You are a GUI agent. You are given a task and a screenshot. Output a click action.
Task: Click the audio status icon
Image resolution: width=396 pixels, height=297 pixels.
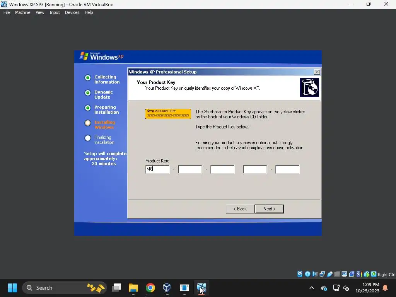tap(315, 274)
